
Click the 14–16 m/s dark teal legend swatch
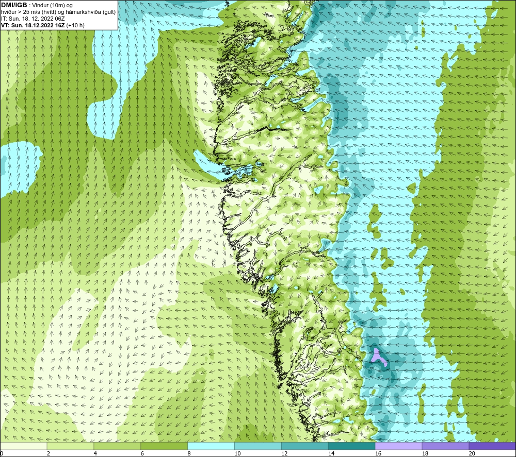[352, 446]
